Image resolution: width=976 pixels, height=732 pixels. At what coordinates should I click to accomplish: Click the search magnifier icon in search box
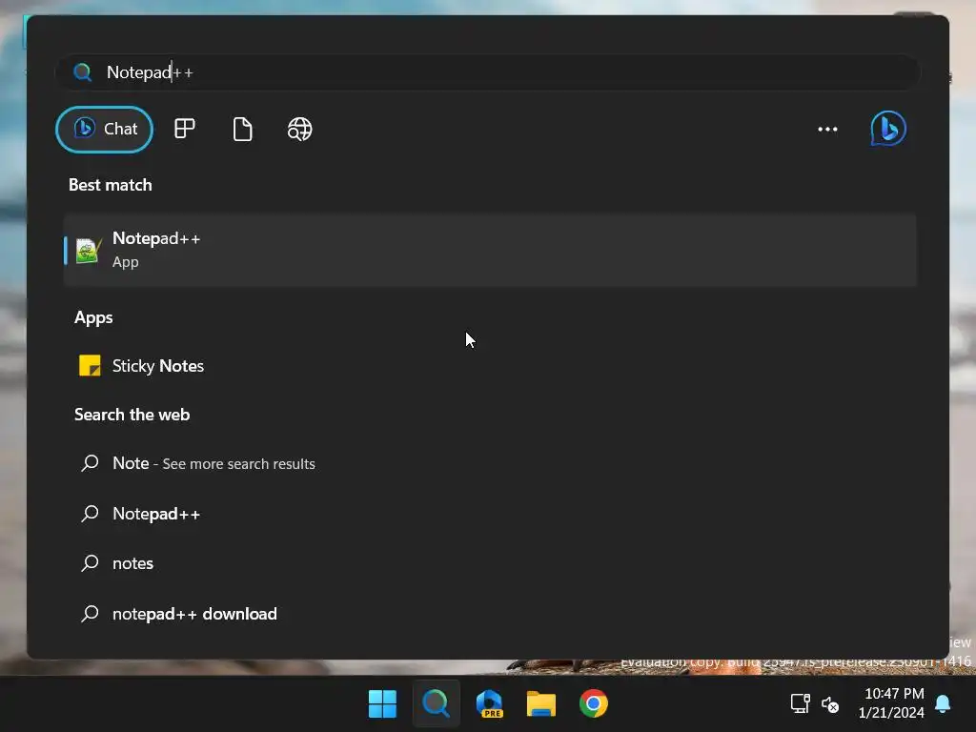click(x=82, y=72)
